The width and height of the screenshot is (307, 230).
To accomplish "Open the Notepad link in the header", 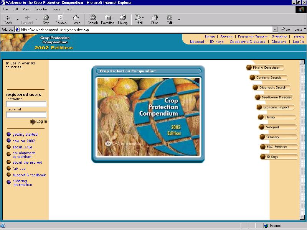I will click(197, 42).
